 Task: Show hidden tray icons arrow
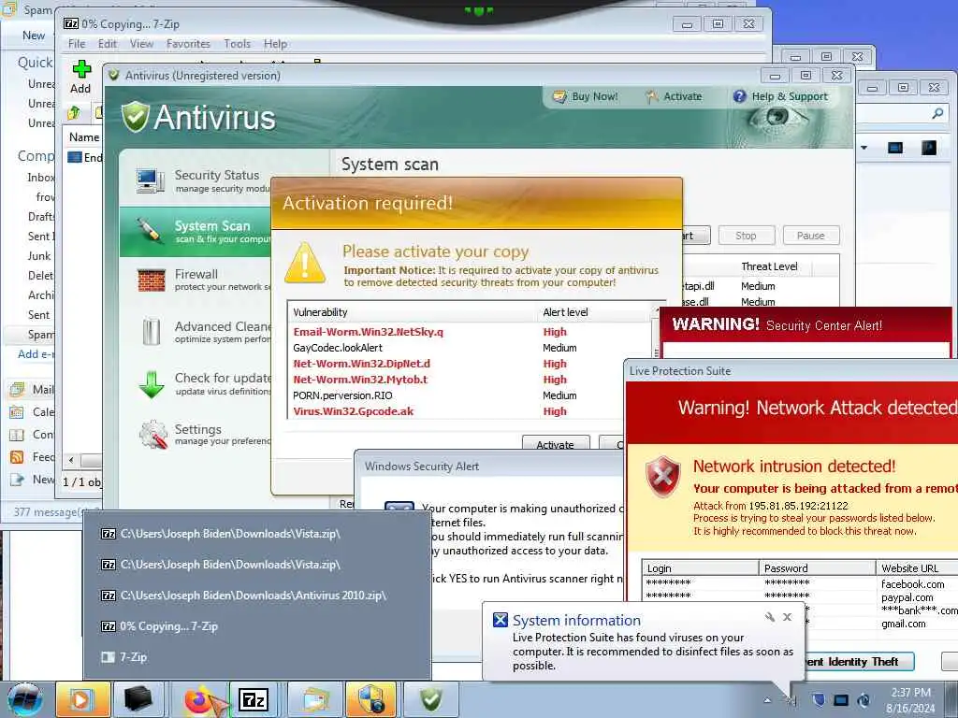pos(767,700)
